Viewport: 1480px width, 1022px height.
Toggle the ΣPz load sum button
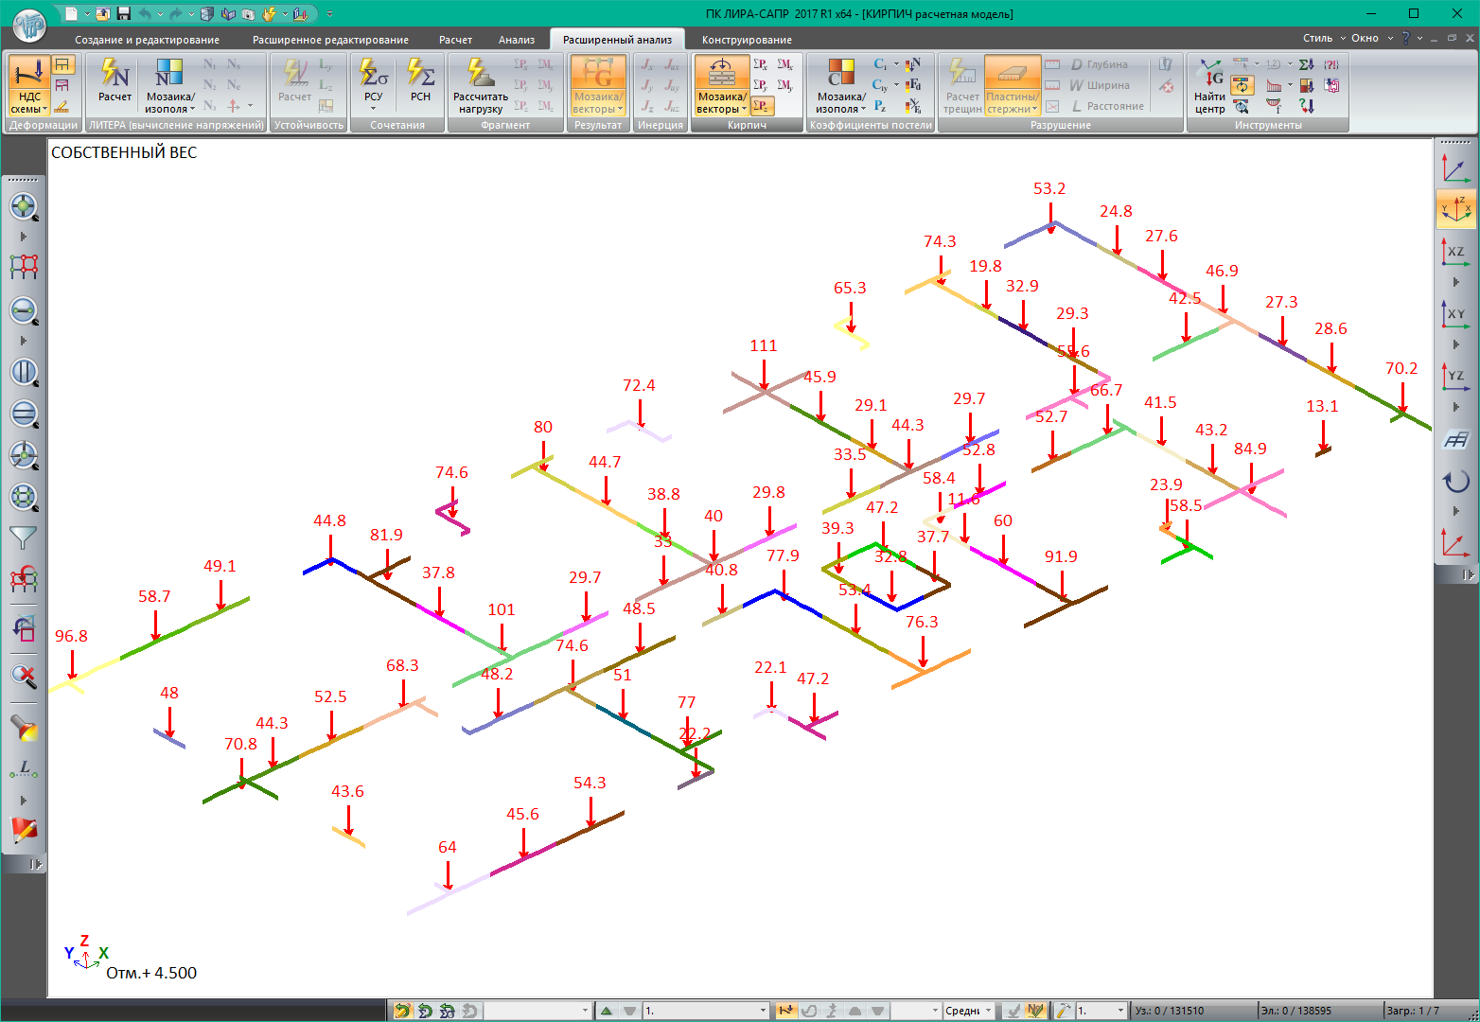click(x=762, y=106)
